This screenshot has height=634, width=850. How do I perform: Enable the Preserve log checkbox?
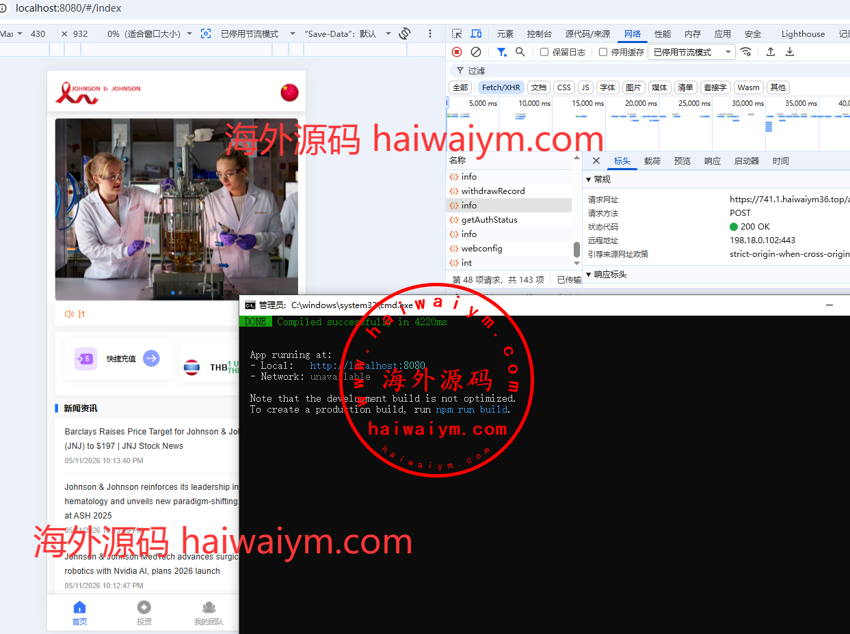(544, 52)
